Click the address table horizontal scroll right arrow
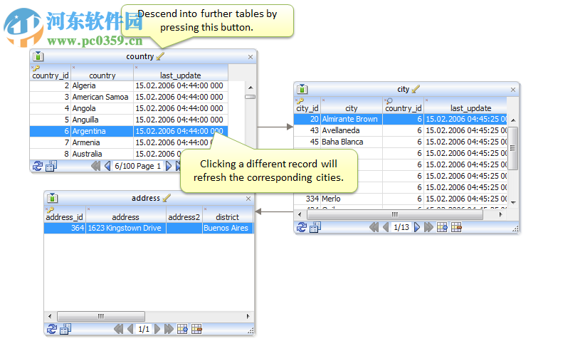Screen dimensions: 585x351 point(248,316)
